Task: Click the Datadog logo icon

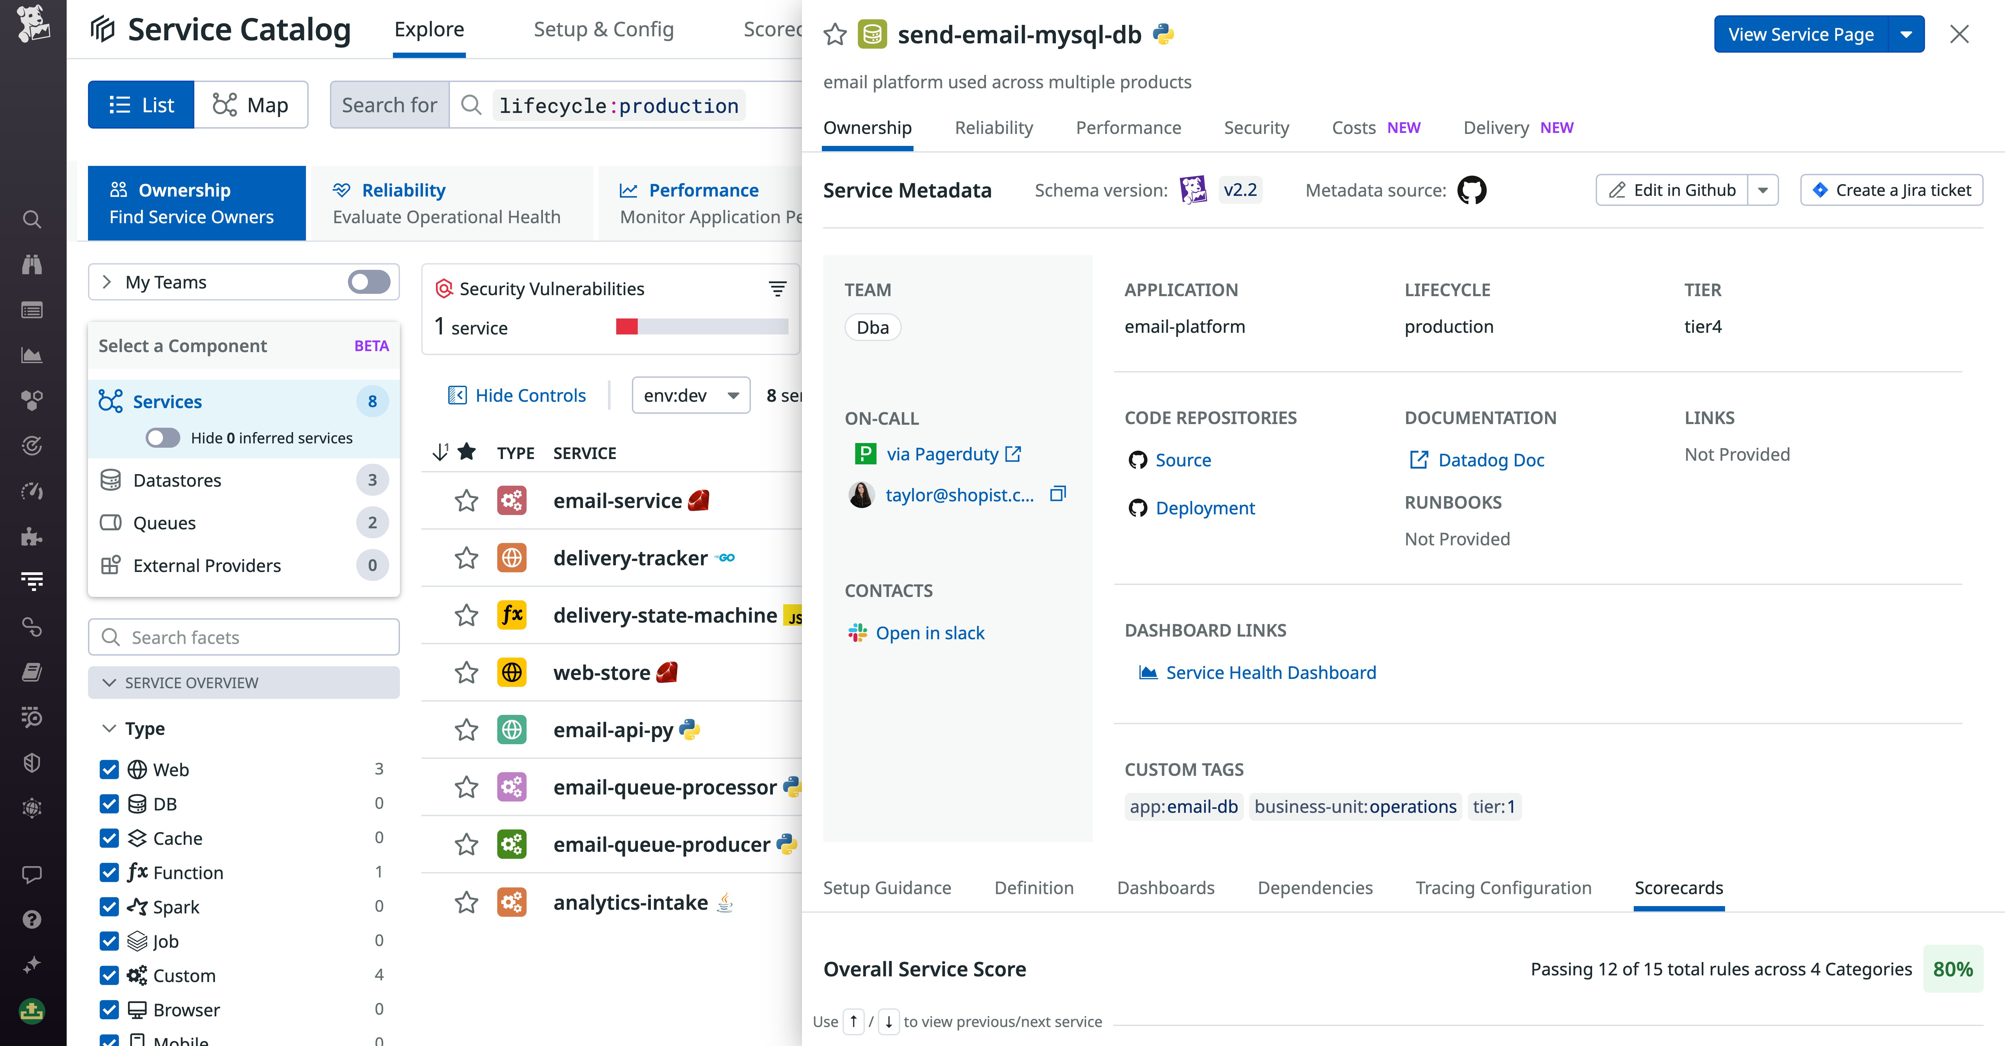Action: 33,24
